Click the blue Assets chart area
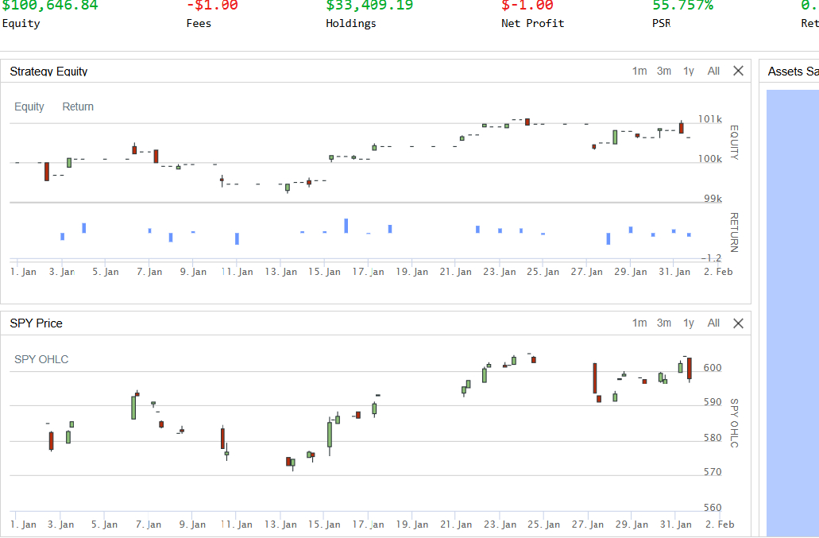 click(x=792, y=310)
